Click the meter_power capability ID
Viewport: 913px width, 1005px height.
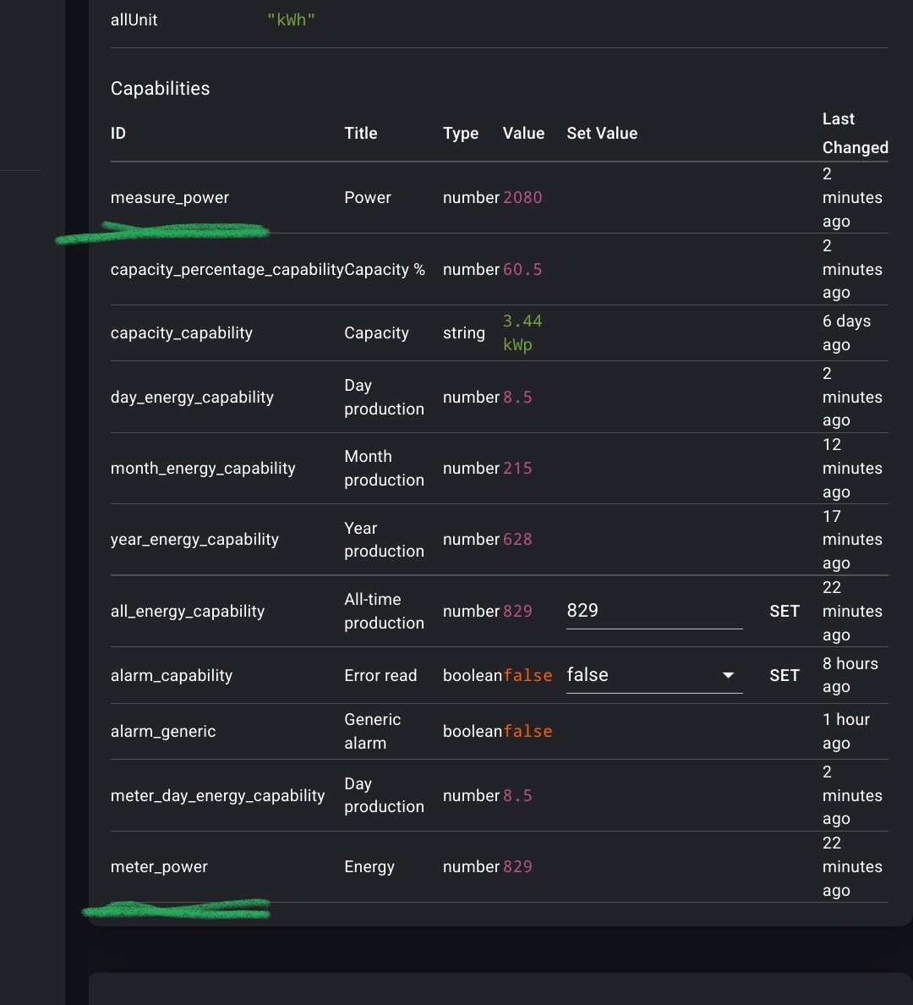[x=159, y=867]
